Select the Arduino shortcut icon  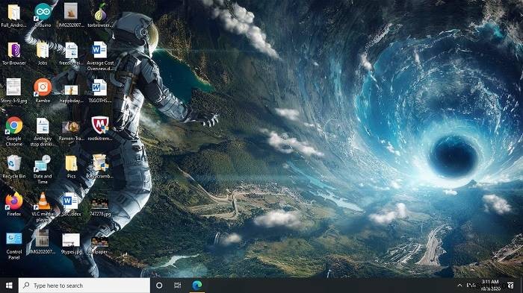click(x=43, y=13)
